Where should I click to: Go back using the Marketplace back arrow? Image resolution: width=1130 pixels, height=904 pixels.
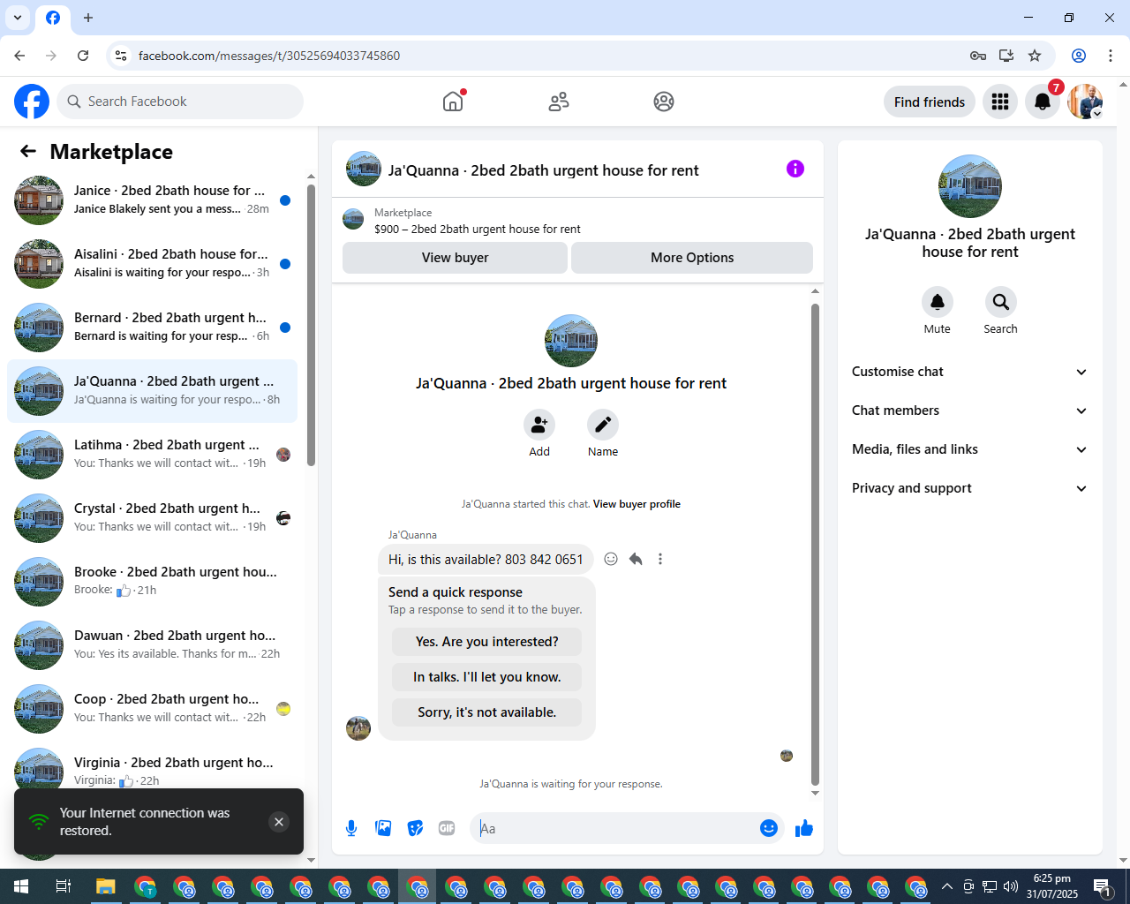pos(28,151)
